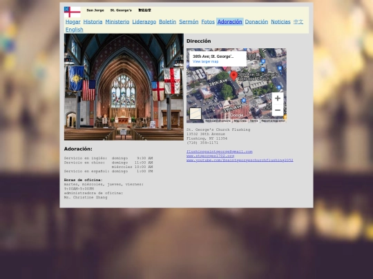Zoom out of the map with minus button
Viewport: 373px width, 279px height.
pos(278,110)
